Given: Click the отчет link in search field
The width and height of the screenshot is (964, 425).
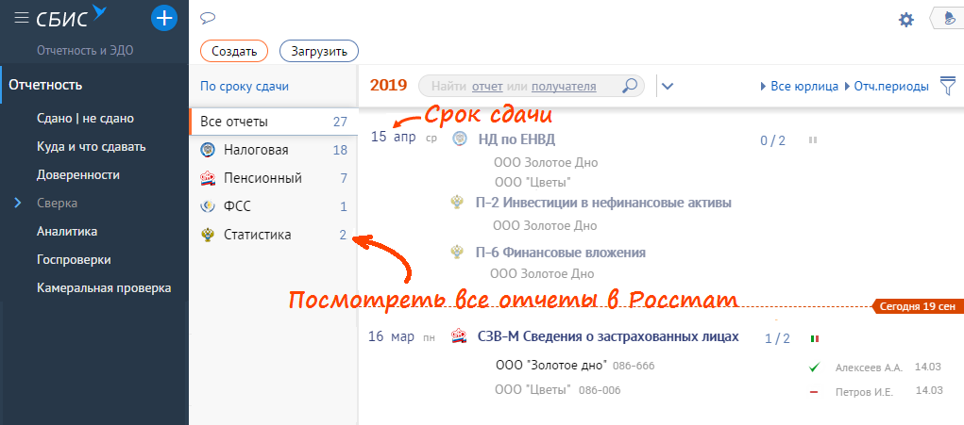Looking at the screenshot, I should tap(487, 87).
